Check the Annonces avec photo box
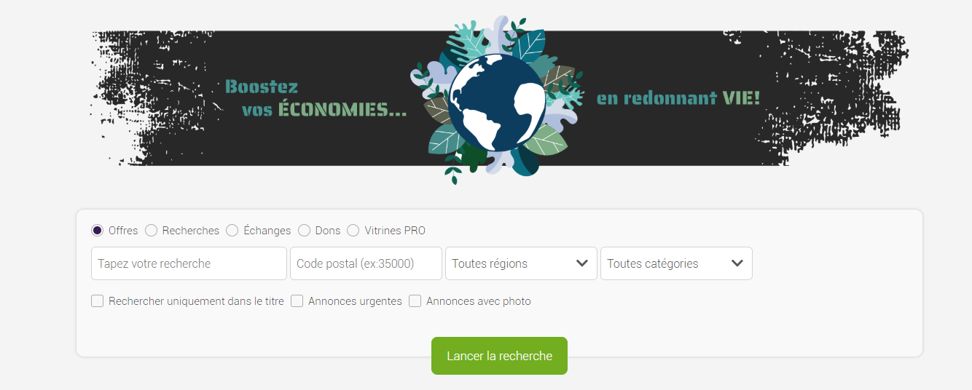972x390 pixels. click(415, 301)
